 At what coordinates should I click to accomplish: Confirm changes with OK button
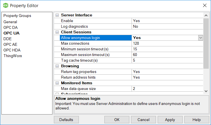[117, 120]
